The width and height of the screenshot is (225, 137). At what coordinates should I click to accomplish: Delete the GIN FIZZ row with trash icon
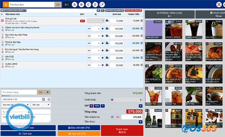coord(141,58)
